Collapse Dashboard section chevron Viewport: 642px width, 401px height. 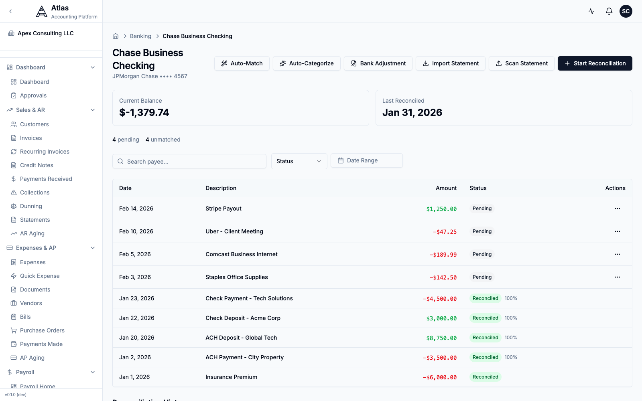point(93,67)
